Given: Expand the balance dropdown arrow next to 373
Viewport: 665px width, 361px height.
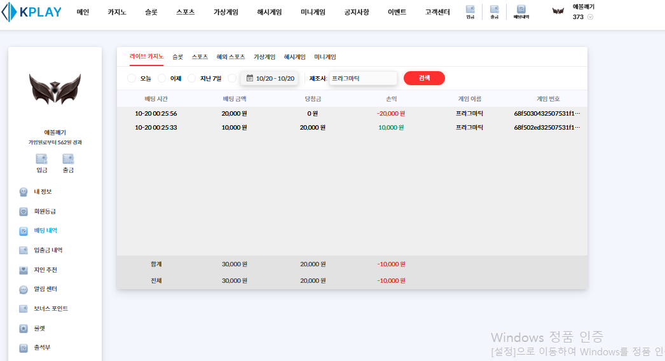Looking at the screenshot, I should (x=590, y=17).
